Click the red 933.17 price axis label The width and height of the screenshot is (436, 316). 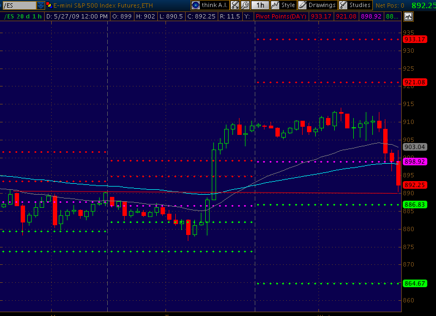[x=414, y=39]
